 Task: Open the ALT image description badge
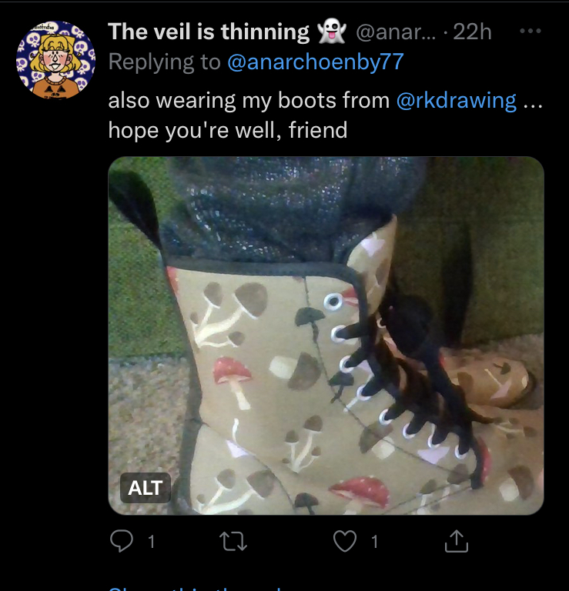pyautogui.click(x=146, y=488)
